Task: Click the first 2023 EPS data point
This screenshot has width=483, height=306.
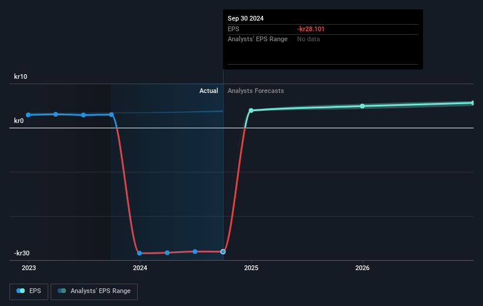Action: [x=28, y=115]
